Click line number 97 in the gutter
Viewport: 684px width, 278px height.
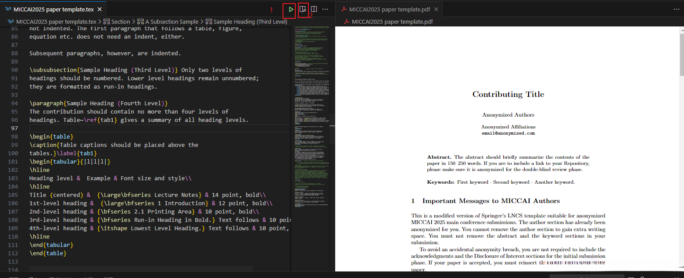14,128
